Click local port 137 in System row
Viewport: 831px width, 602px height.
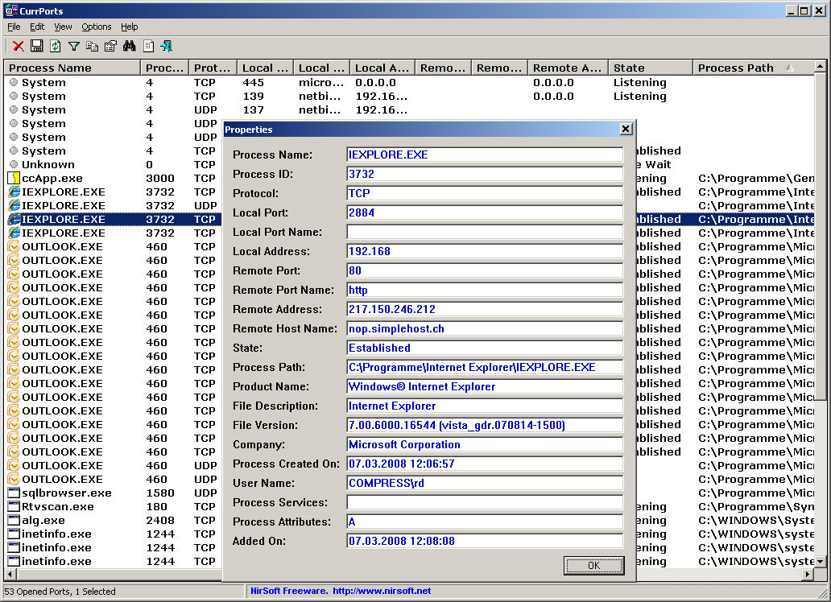pyautogui.click(x=254, y=109)
